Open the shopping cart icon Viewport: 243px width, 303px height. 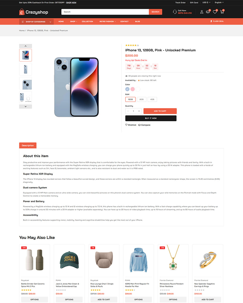pos(222,12)
